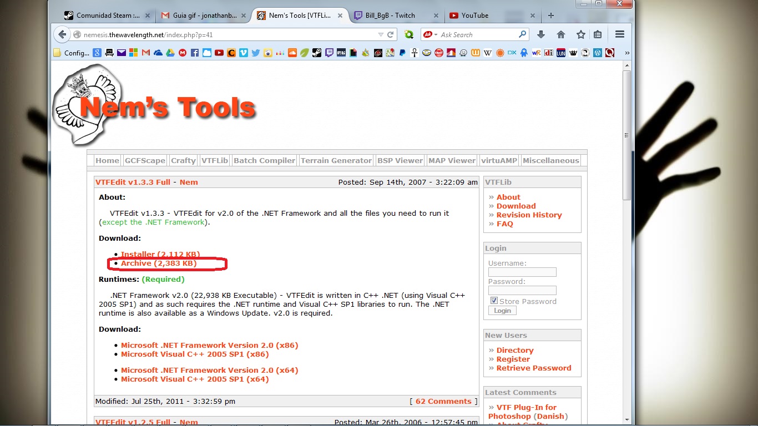Go to the Home navigation item
The height and width of the screenshot is (426, 758).
(107, 160)
